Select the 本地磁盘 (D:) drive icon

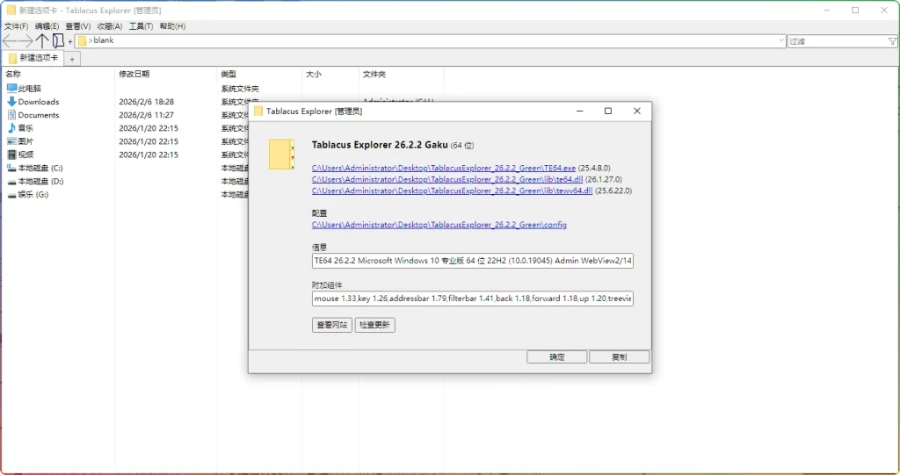point(11,181)
